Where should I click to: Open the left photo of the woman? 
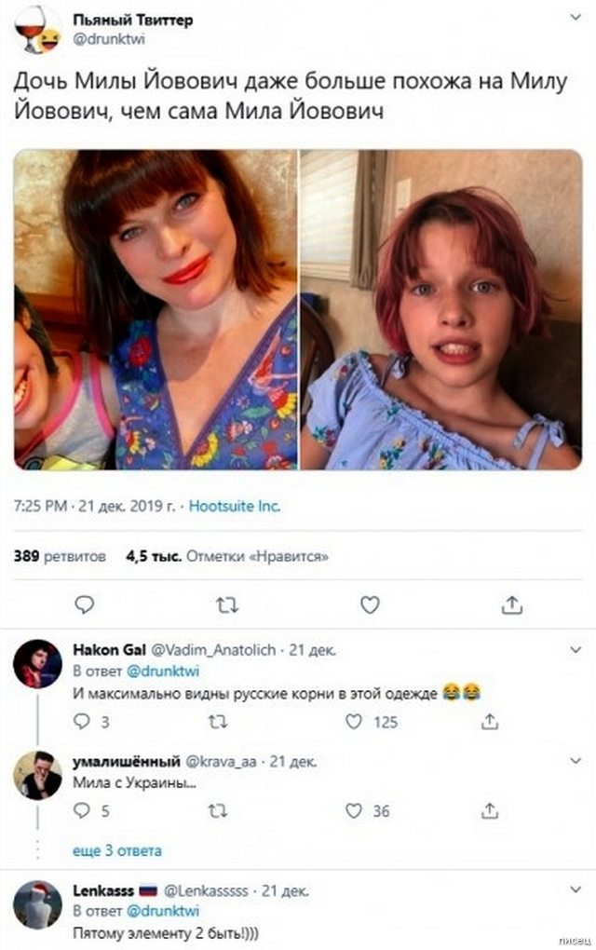[156, 308]
